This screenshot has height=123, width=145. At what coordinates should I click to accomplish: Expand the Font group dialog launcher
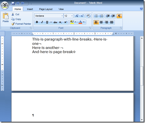point(90,28)
